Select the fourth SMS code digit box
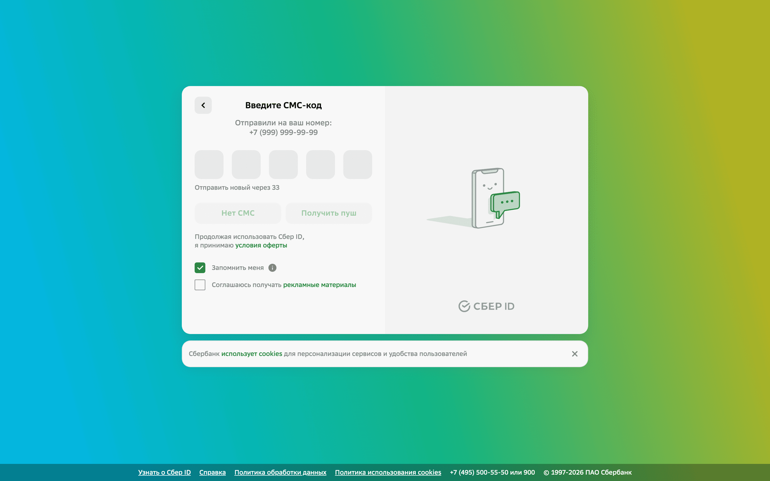Image resolution: width=770 pixels, height=481 pixels. click(320, 164)
